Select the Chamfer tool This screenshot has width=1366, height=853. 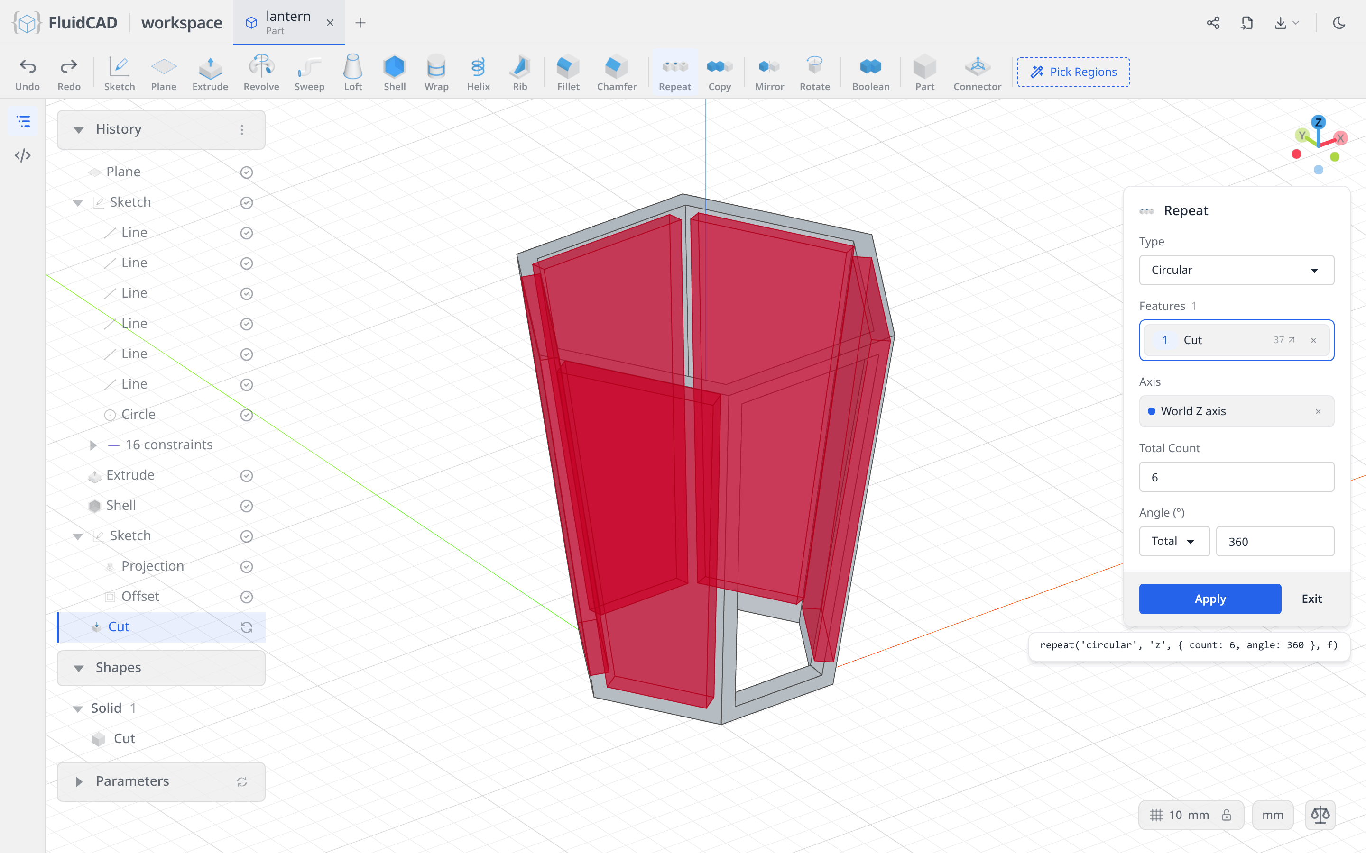click(x=617, y=73)
